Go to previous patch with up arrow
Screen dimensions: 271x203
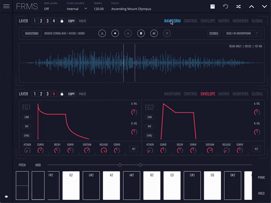pos(252,6)
